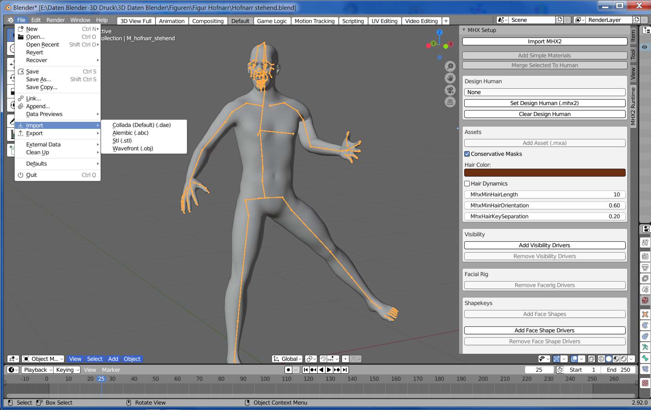The image size is (651, 410).
Task: Click the pan hand viewport gizmo
Action: pos(450,78)
